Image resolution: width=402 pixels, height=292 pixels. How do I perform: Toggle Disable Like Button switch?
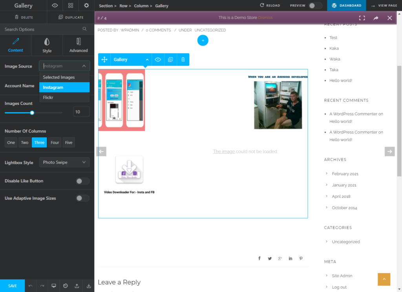pyautogui.click(x=82, y=181)
